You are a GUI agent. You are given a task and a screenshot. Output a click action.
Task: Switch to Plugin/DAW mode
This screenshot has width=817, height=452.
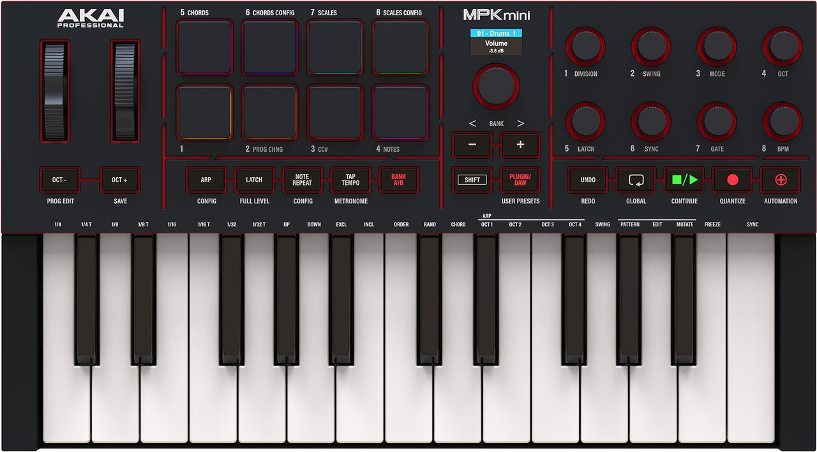[x=520, y=180]
